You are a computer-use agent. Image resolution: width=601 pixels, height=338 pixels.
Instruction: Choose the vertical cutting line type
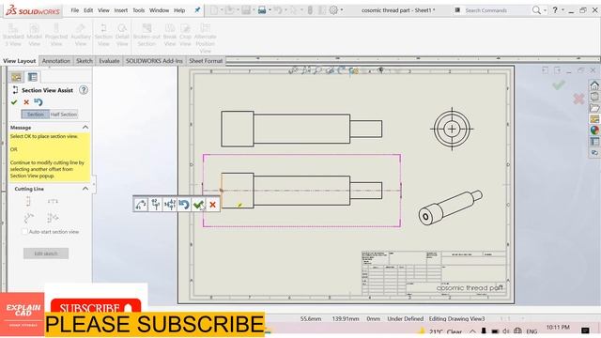tap(28, 201)
